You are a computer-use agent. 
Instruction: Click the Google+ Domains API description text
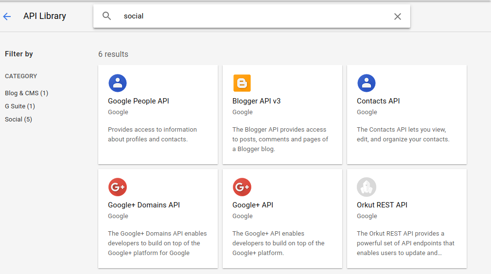pyautogui.click(x=157, y=243)
